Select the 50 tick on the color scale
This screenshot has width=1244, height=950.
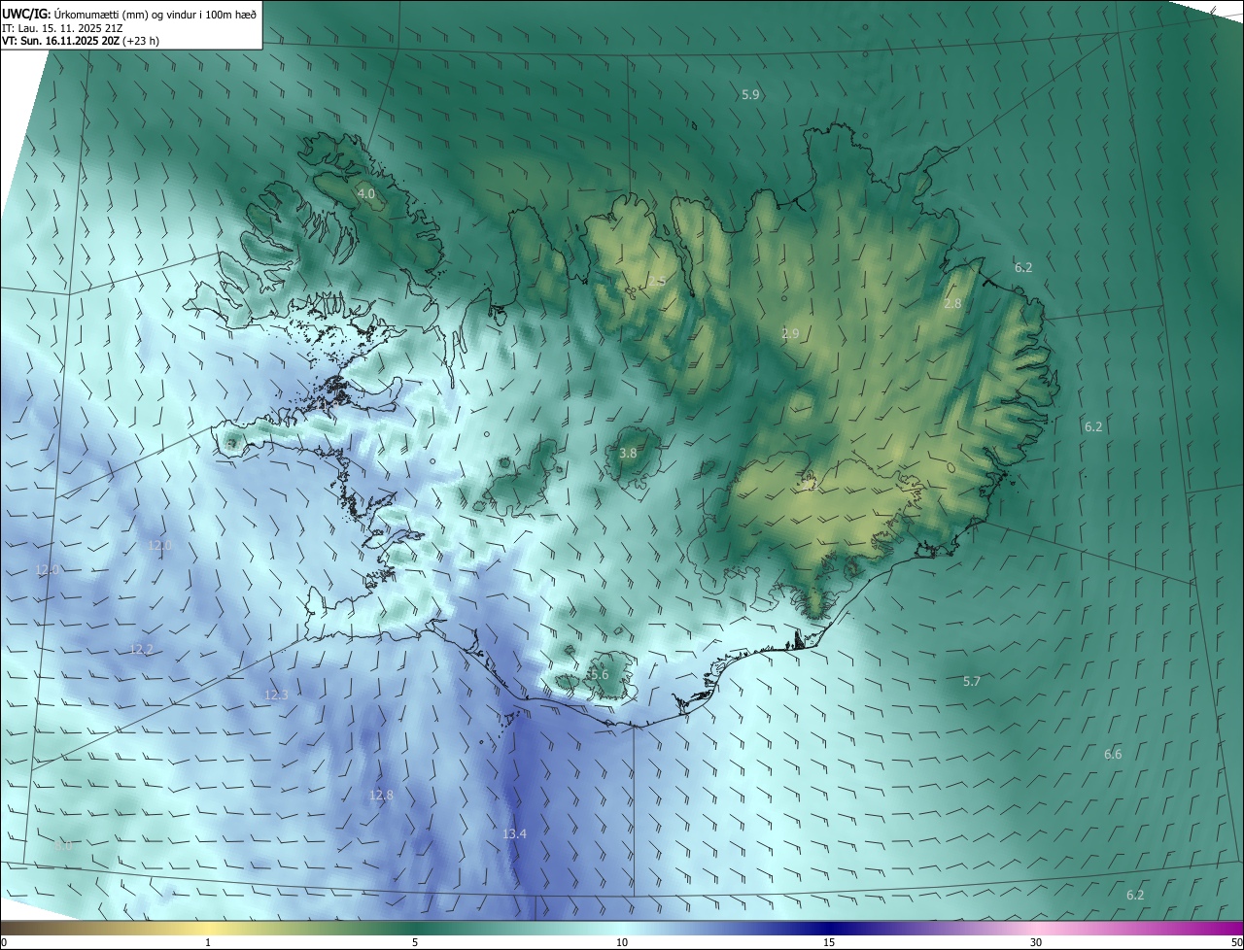[x=1236, y=942]
